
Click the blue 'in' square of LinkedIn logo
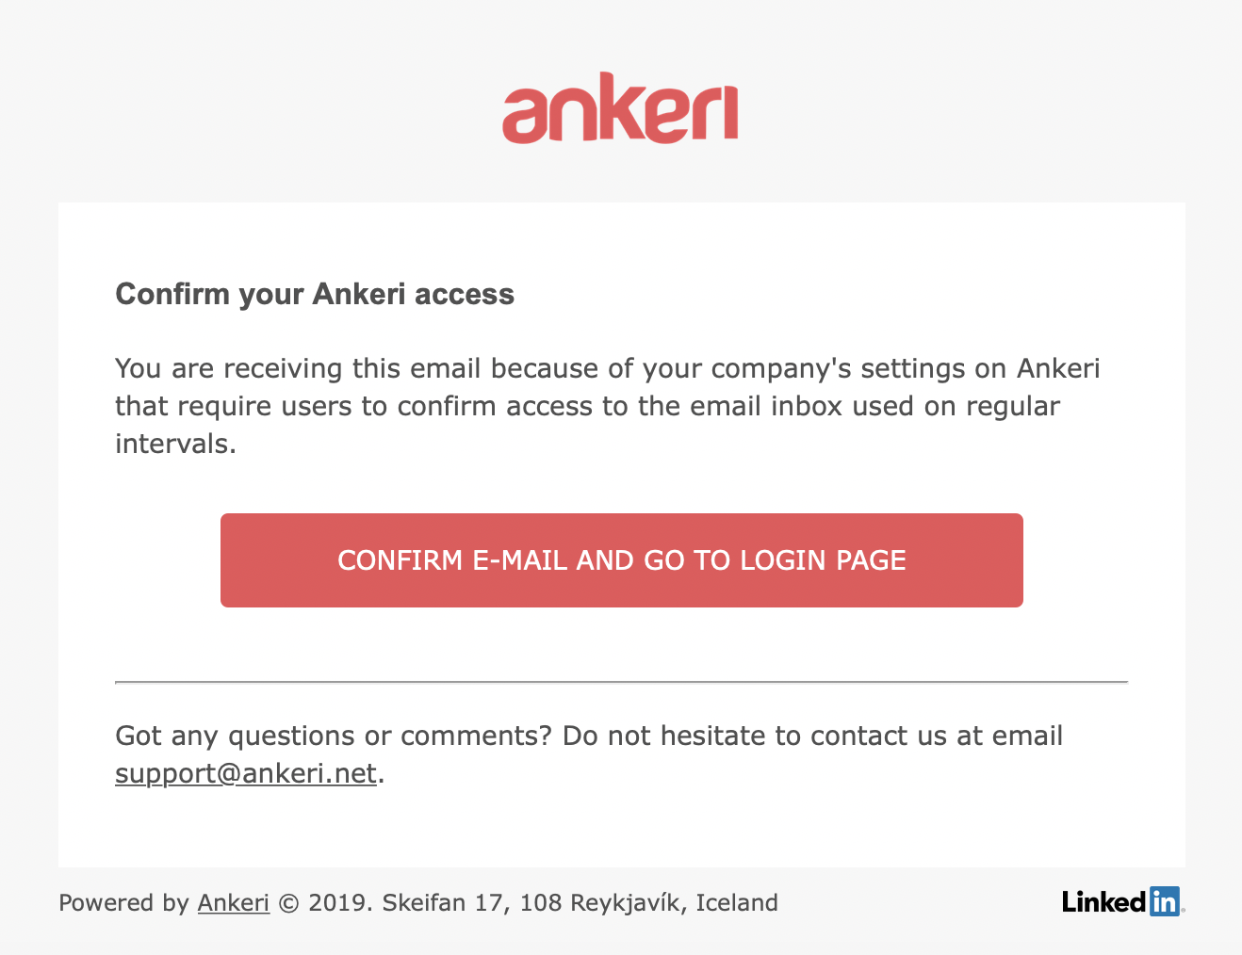click(x=1165, y=901)
